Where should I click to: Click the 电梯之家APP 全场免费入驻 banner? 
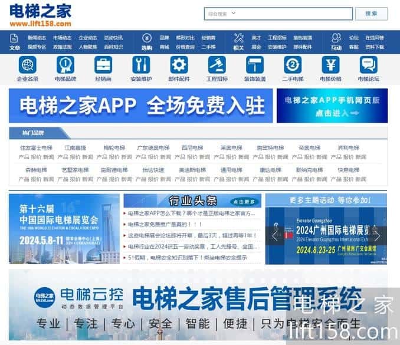tap(141, 106)
